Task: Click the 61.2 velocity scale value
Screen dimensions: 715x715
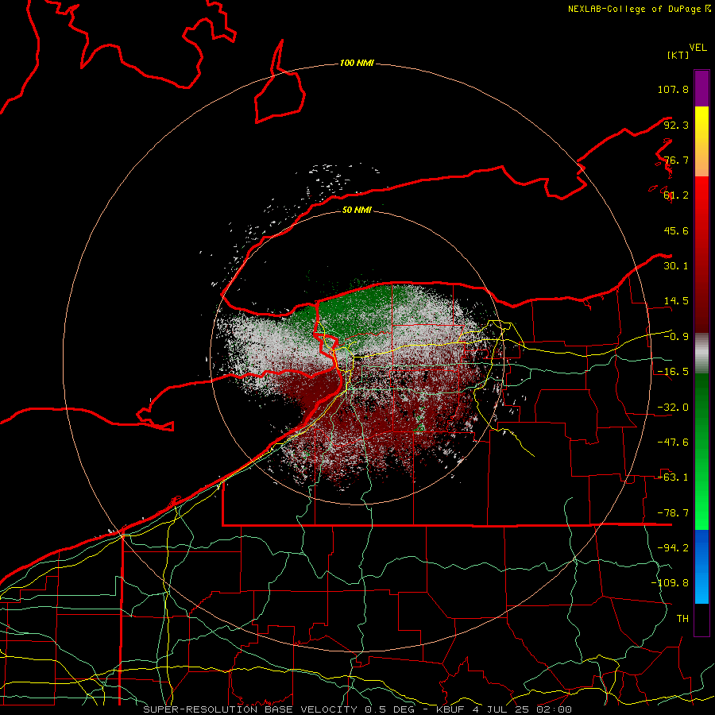Action: point(676,195)
